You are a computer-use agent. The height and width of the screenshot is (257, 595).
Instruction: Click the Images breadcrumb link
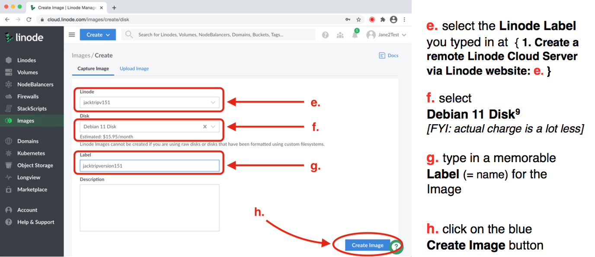point(81,55)
